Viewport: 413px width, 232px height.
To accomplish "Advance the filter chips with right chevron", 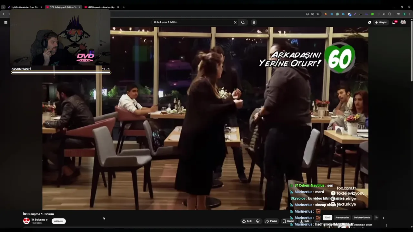I will pos(383,218).
